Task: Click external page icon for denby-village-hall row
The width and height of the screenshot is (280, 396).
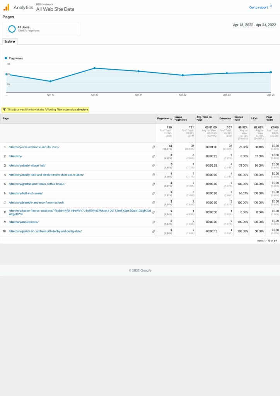Action: (154, 166)
